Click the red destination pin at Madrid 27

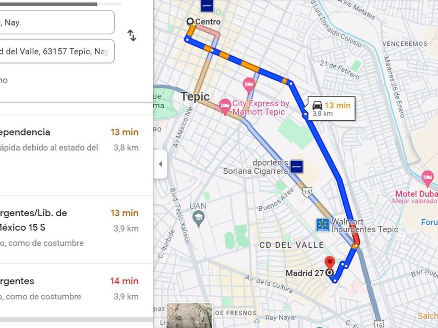click(330, 263)
